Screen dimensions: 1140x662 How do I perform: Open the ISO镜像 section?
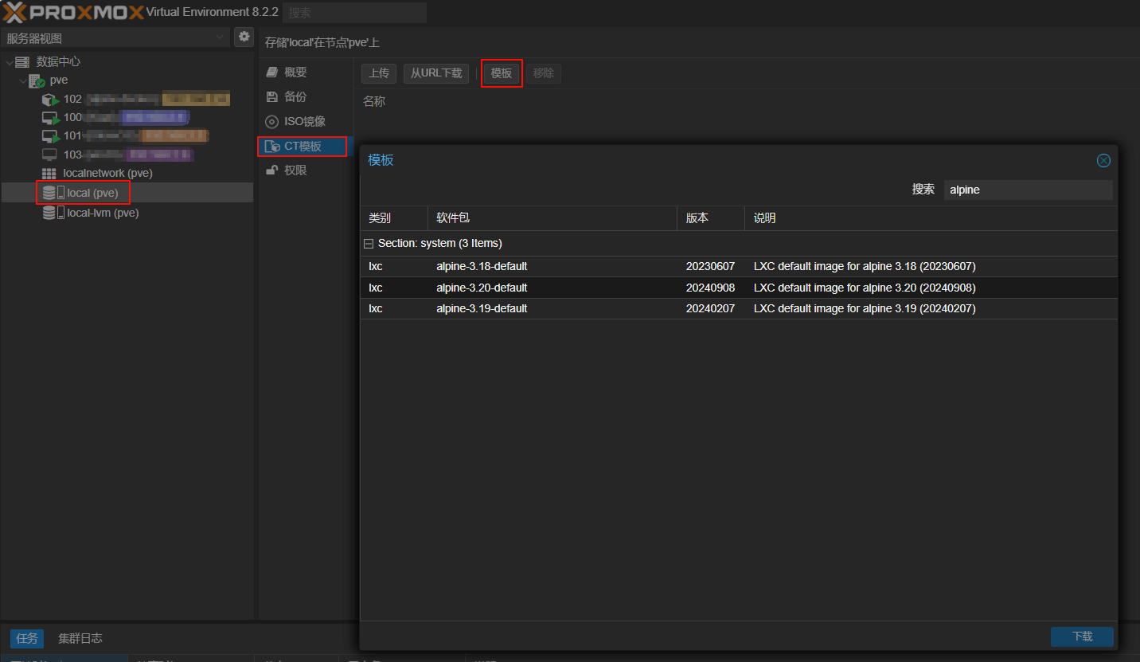[x=304, y=122]
